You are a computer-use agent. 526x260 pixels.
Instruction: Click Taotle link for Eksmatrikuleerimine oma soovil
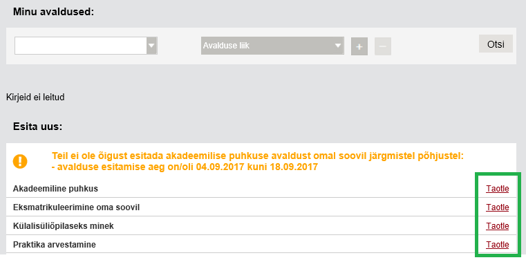coord(498,207)
